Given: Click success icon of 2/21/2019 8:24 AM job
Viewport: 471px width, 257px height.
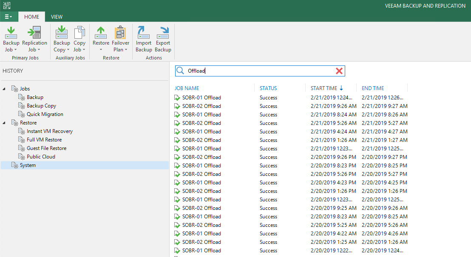Looking at the screenshot, I should [177, 114].
